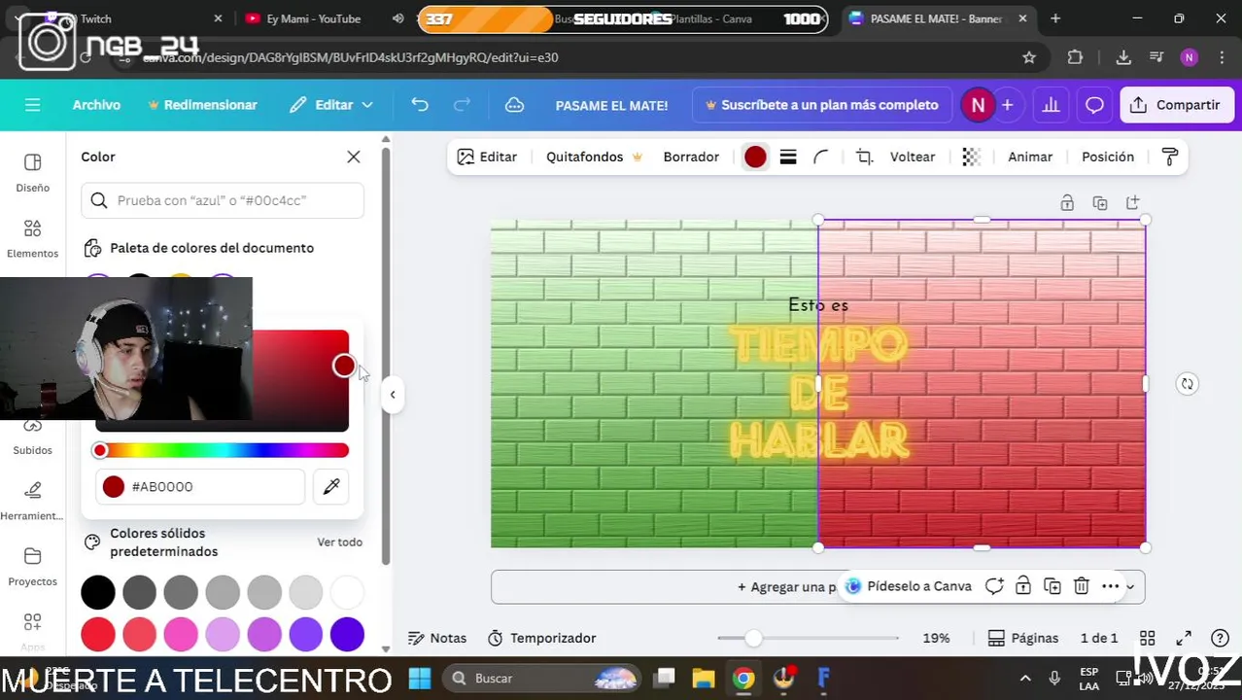Screen dimensions: 1242x700
Task: Open Posición panel
Action: coord(1108,157)
